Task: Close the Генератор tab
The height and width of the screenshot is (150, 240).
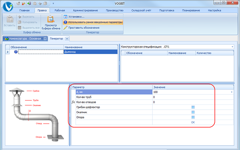Action: [x=67, y=39]
